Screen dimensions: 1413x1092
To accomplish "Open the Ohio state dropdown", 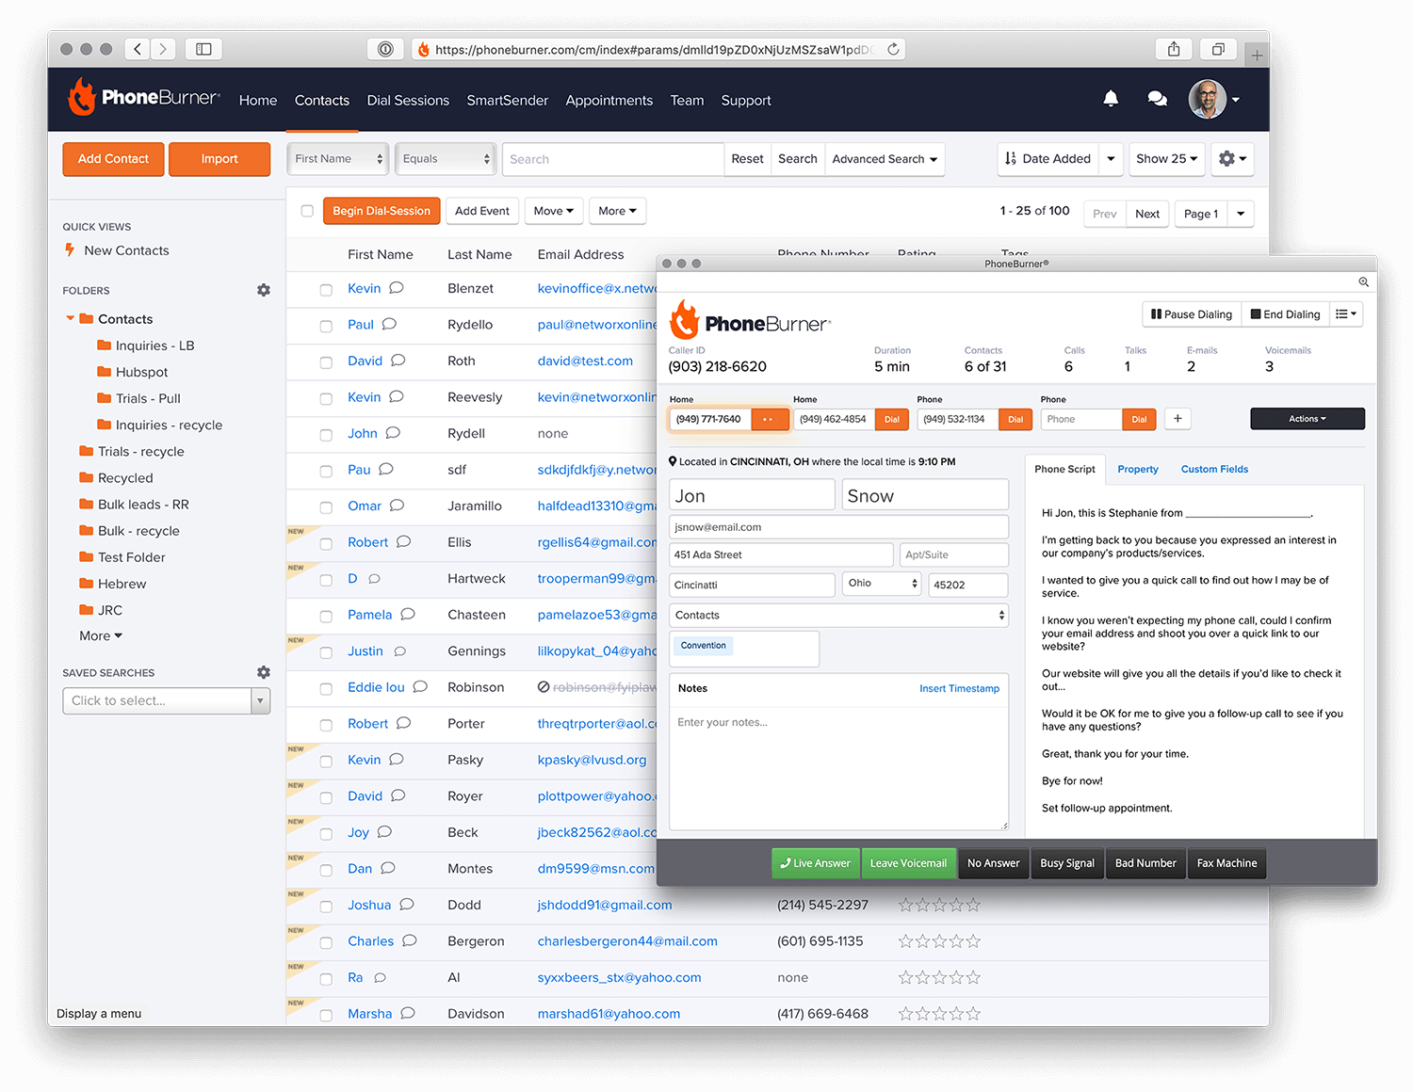I will [x=882, y=584].
